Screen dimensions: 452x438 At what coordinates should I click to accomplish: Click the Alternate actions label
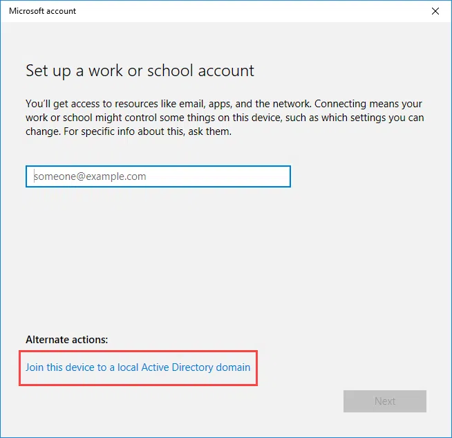(66, 340)
